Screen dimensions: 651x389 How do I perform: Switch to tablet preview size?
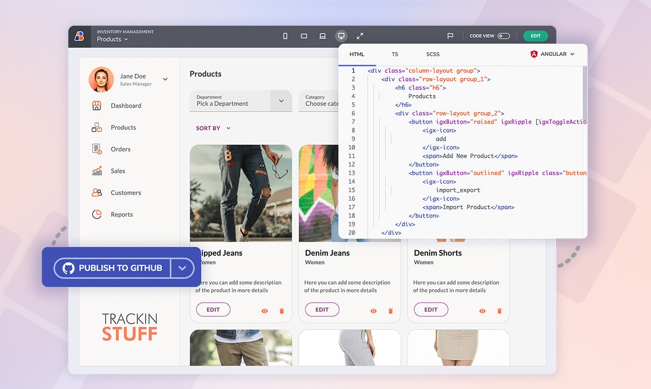(304, 36)
